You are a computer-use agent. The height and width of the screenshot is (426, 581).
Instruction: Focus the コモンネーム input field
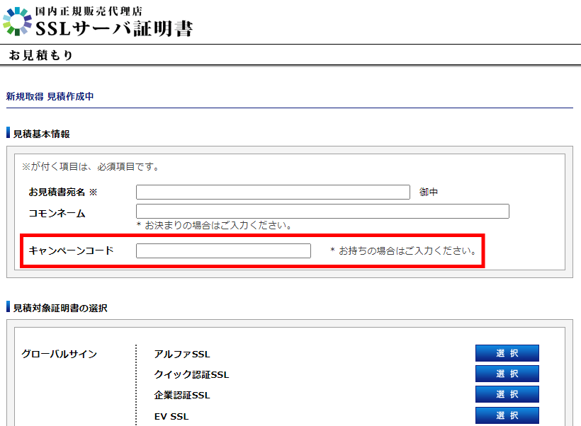(322, 211)
